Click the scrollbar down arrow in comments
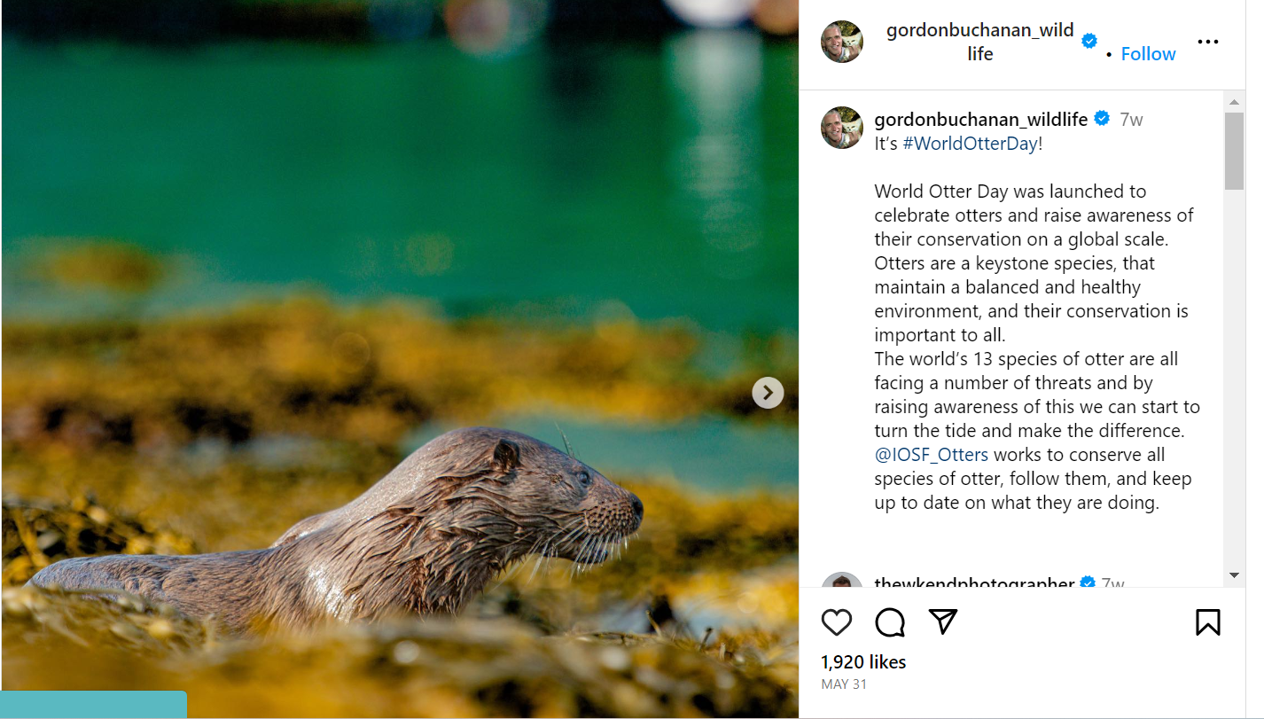This screenshot has height=719, width=1264. point(1234,575)
